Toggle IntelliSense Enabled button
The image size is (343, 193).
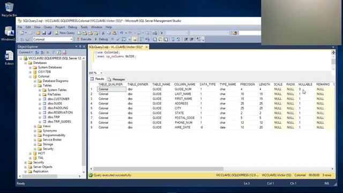135,39
